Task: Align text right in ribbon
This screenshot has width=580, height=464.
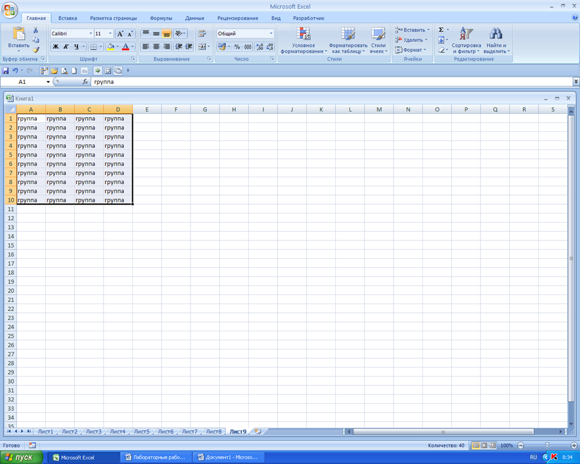Action: click(x=167, y=46)
